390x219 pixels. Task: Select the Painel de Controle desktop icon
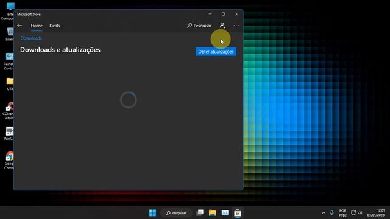click(9, 61)
